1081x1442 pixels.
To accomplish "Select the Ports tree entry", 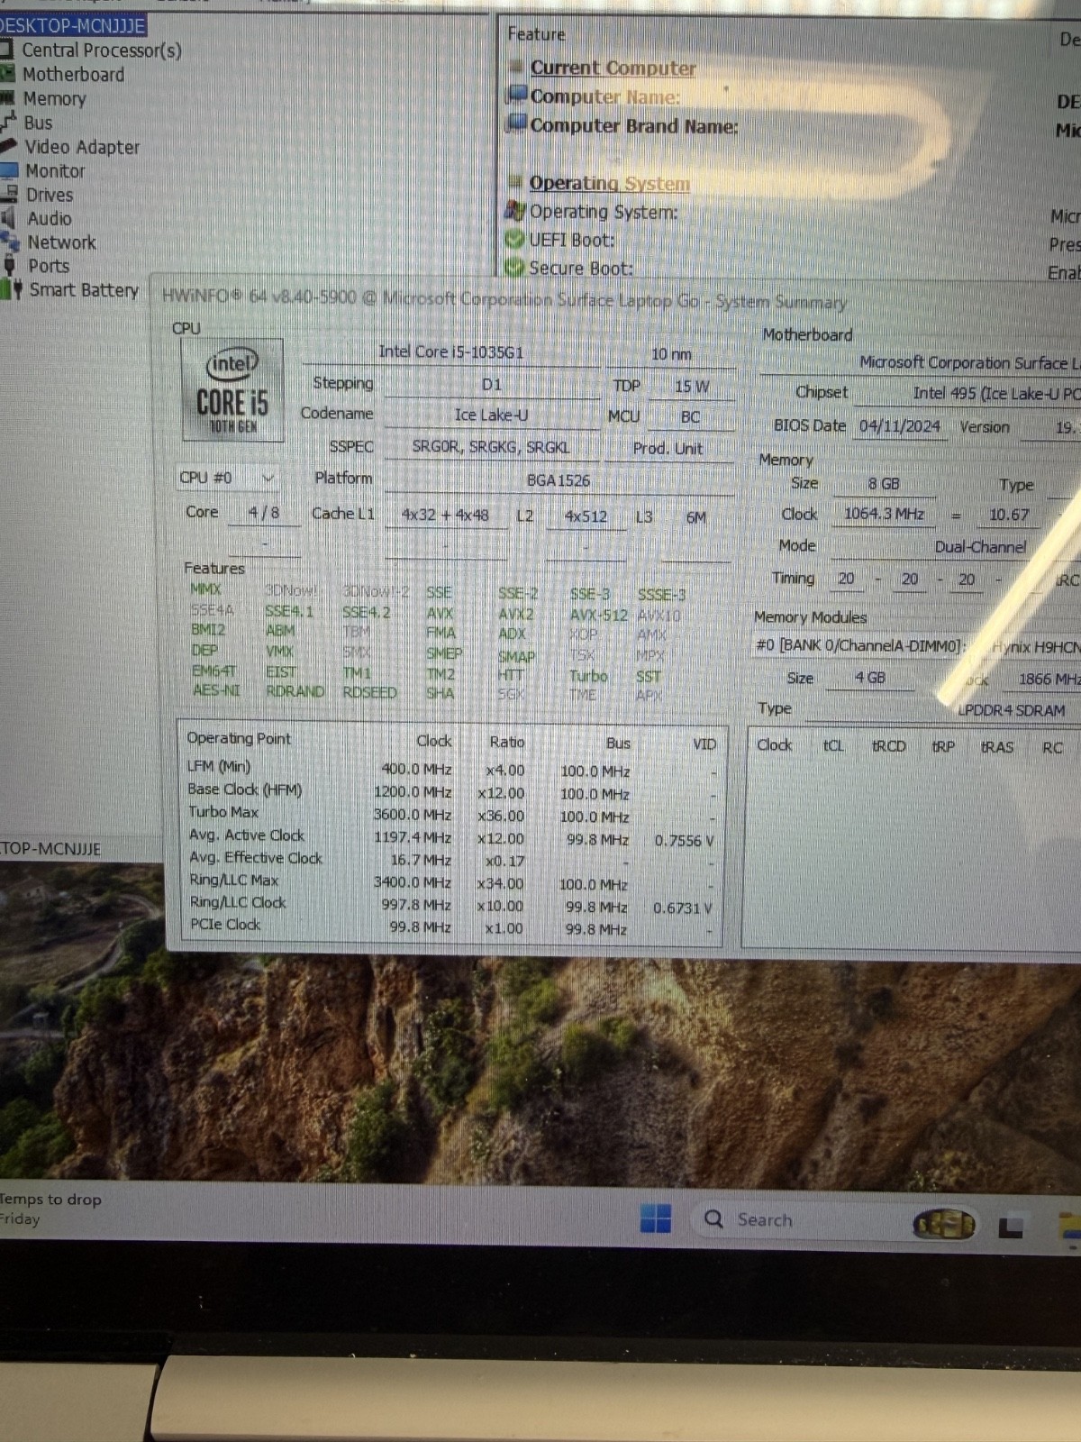I will coord(49,266).
